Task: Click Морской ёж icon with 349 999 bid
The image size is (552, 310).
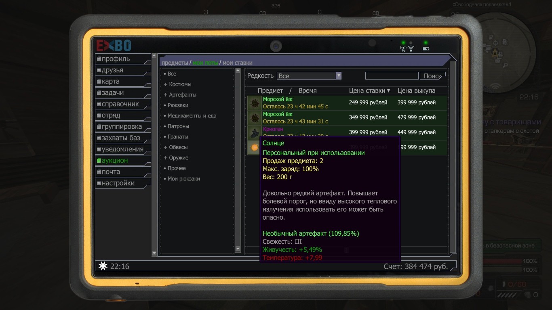Action: click(x=255, y=118)
